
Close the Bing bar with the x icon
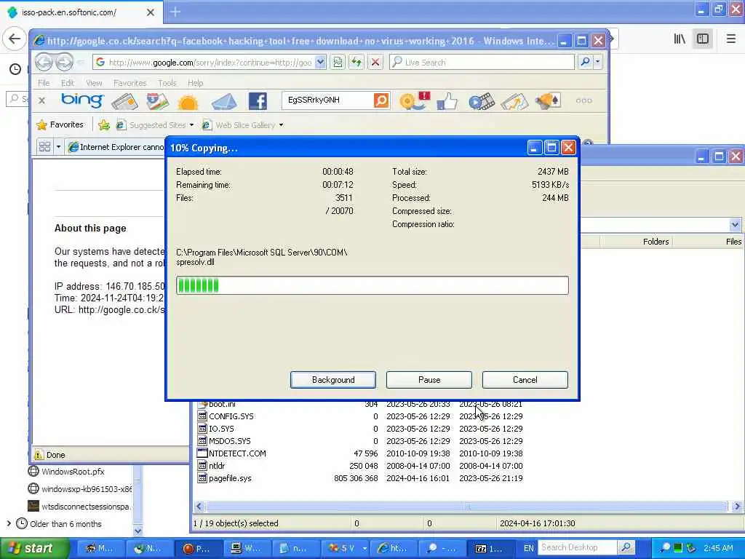click(x=41, y=100)
